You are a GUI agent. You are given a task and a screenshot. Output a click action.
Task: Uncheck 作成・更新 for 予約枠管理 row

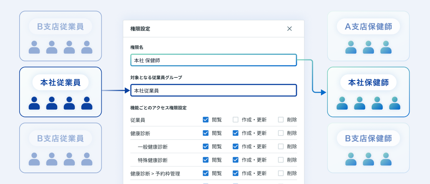tap(236, 173)
